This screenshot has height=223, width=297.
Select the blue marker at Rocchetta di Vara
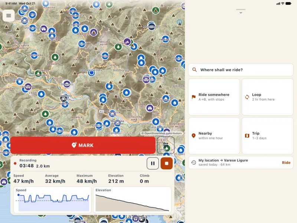coord(91,72)
